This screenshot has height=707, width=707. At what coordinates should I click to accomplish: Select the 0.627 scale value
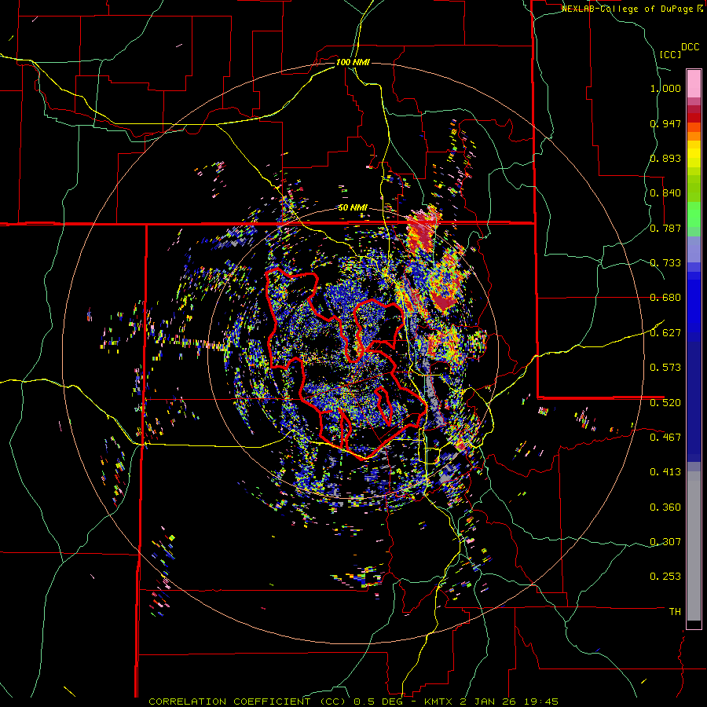coord(665,333)
